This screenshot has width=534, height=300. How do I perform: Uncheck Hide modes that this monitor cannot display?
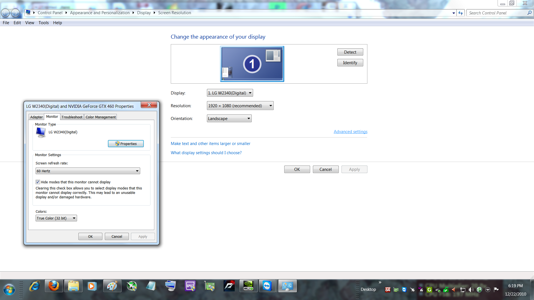tap(38, 182)
